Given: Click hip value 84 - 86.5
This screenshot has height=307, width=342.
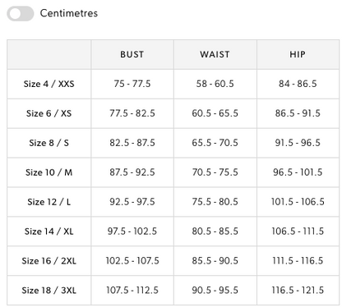Looking at the screenshot, I should coord(298,84).
